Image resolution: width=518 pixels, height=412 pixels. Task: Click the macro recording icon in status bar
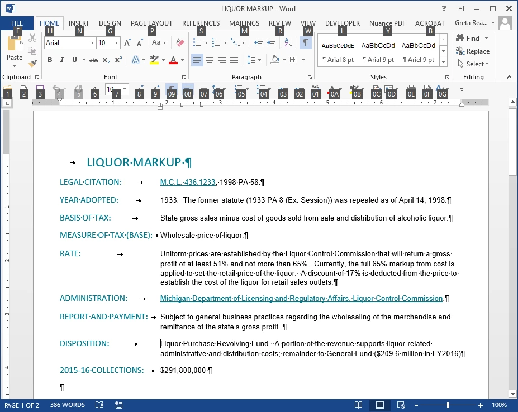click(118, 405)
